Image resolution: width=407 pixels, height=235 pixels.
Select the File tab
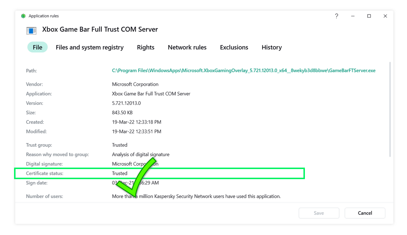38,47
